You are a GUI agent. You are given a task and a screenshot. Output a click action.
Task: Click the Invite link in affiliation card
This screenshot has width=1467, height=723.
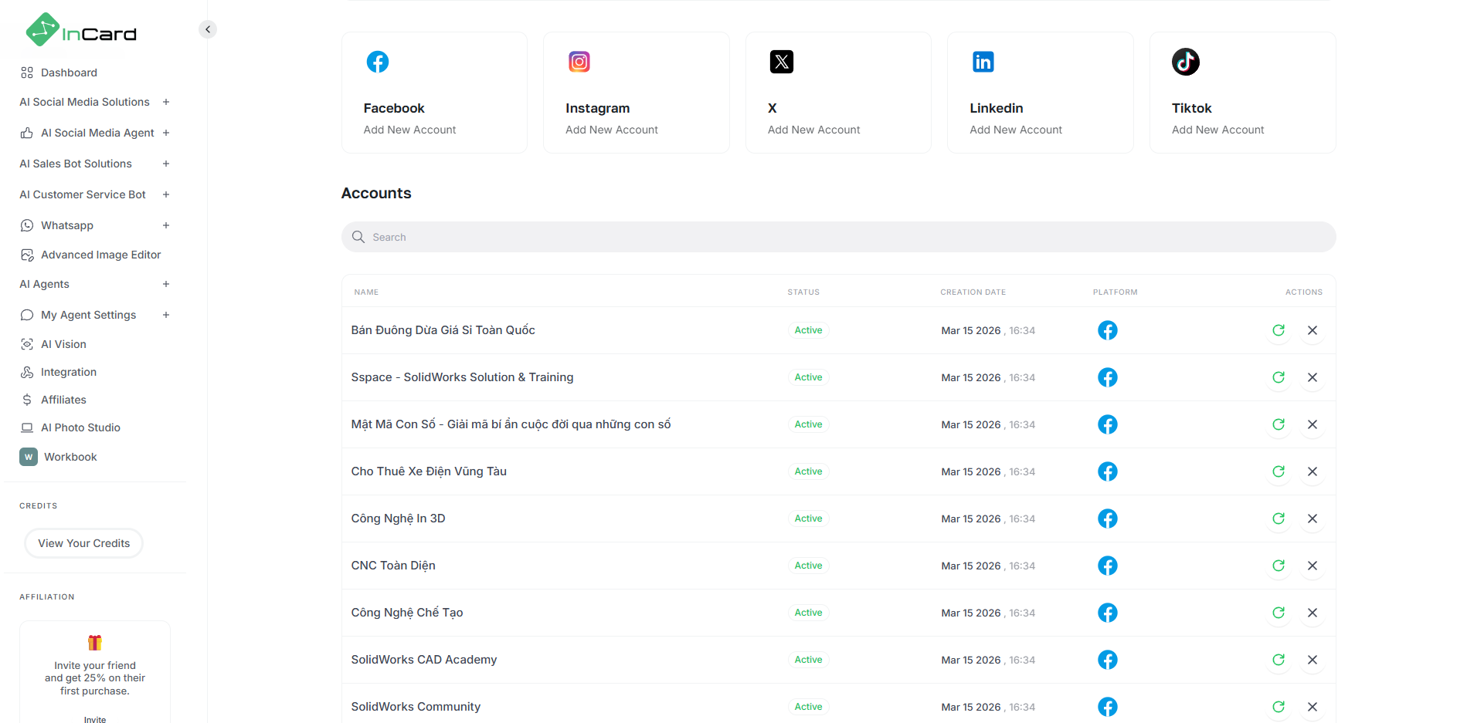click(95, 719)
